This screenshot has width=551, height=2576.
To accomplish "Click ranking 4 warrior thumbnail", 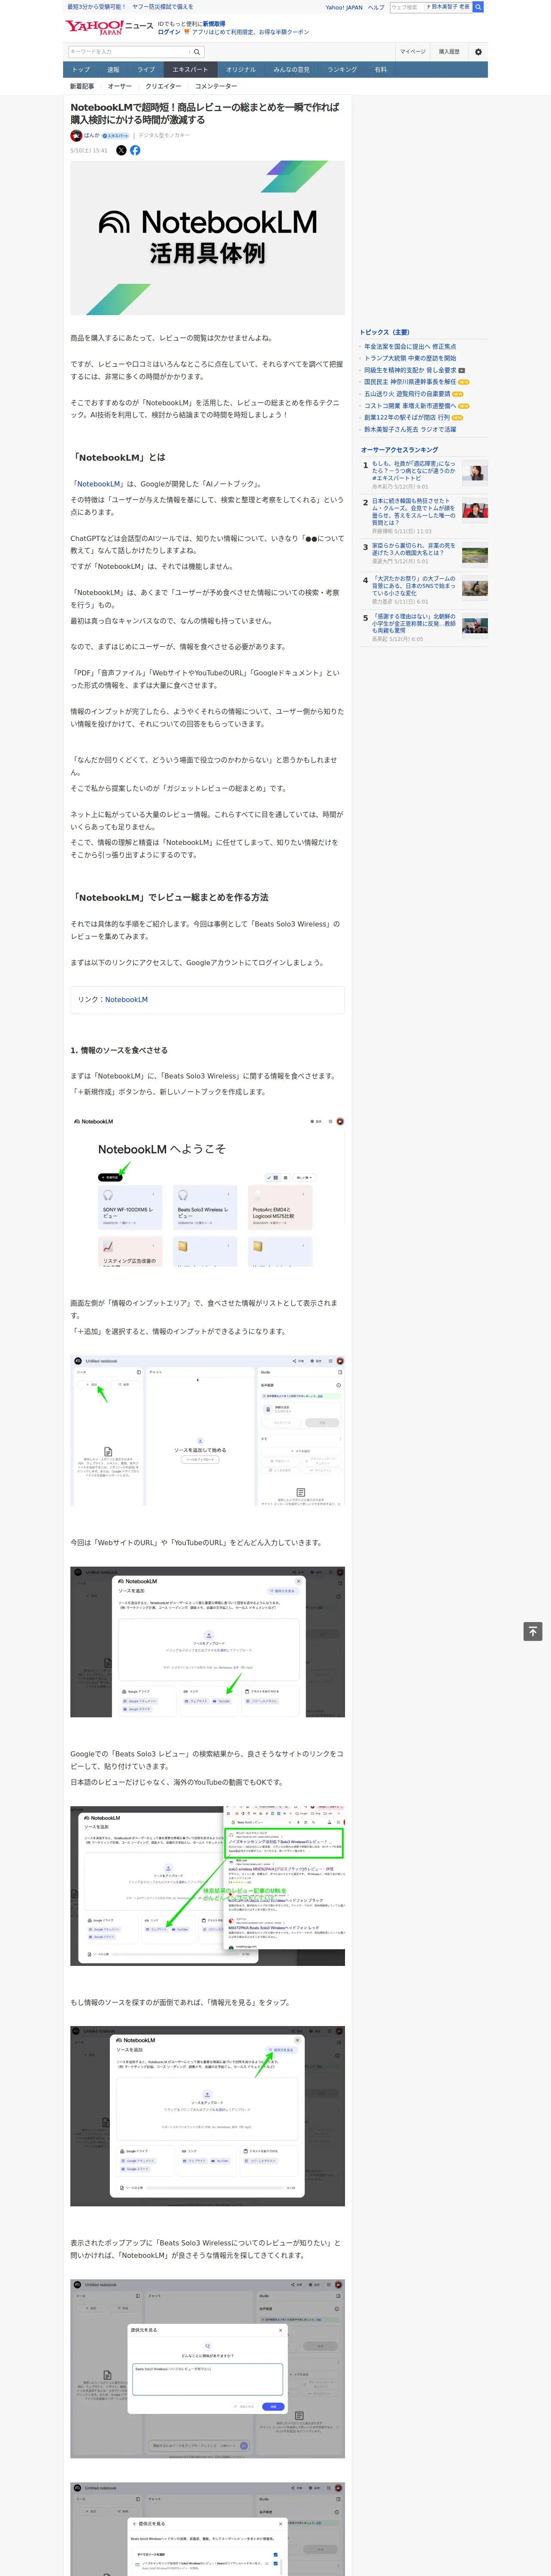I will tap(475, 588).
